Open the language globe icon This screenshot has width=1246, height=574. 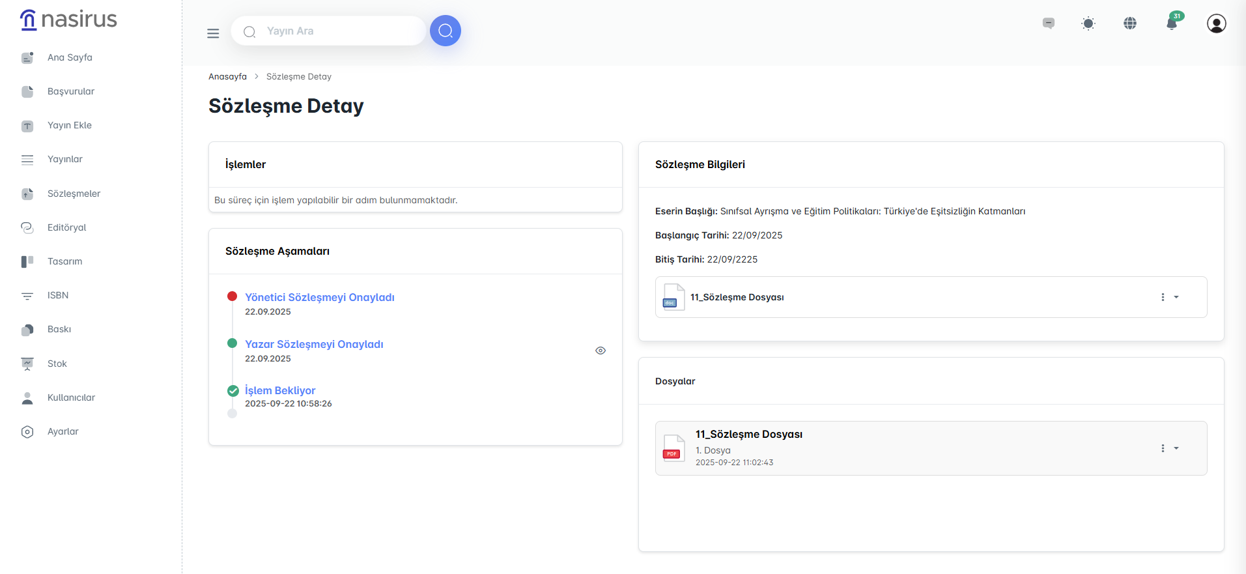point(1130,23)
